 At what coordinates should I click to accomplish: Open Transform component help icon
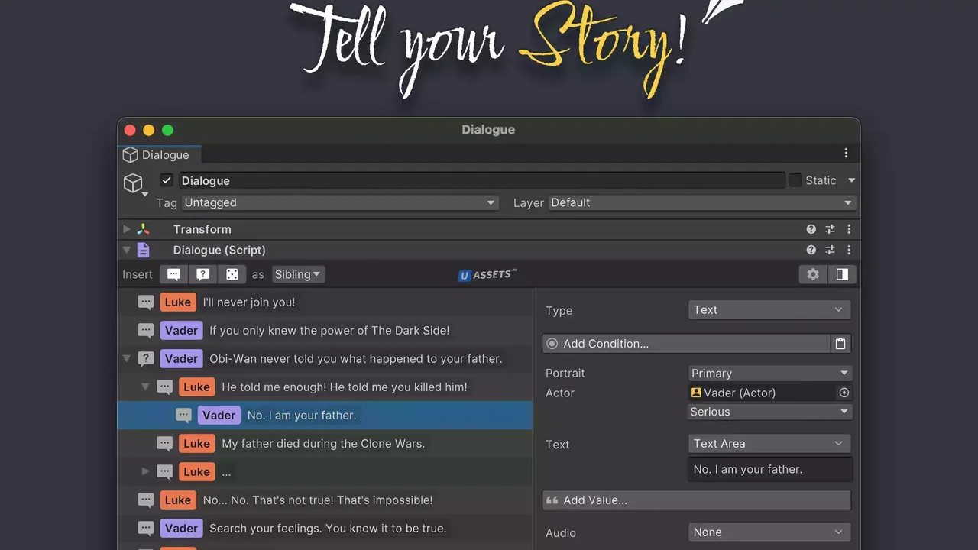[811, 229]
